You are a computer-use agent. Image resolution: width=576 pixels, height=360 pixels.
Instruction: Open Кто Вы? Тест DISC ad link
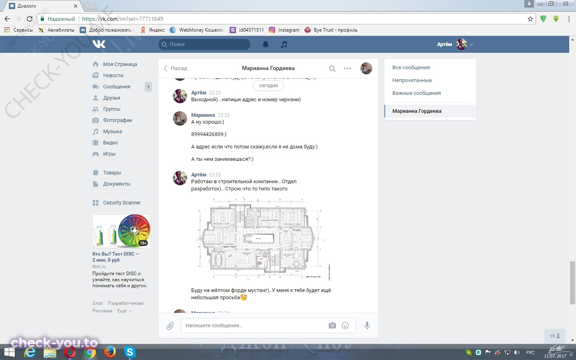point(116,257)
